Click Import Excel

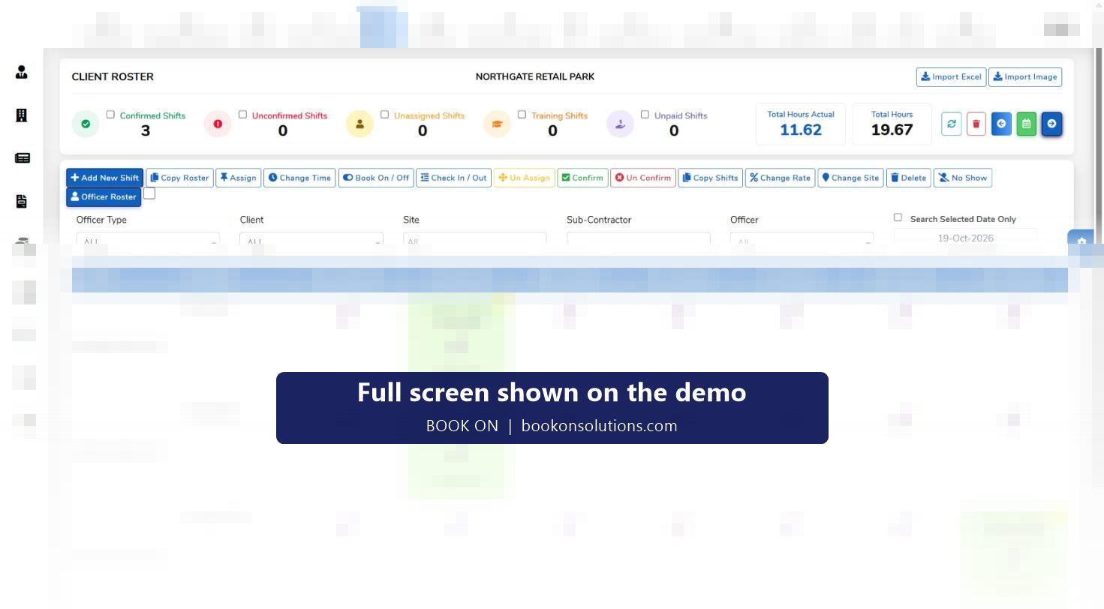951,76
